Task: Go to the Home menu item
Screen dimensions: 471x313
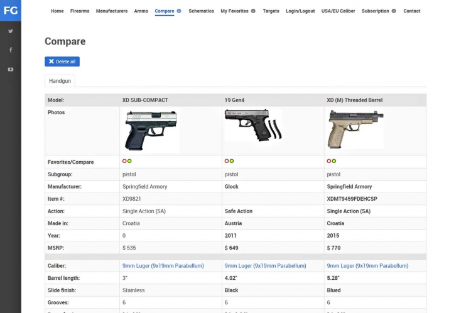Action: tap(57, 11)
